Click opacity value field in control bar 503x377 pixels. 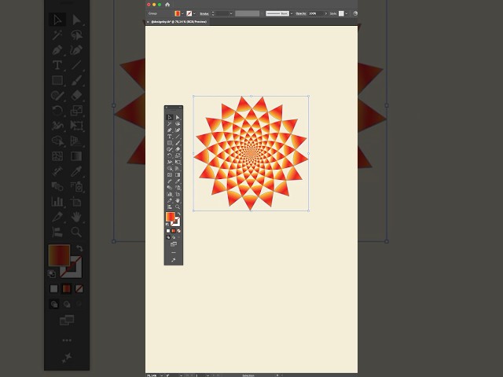[316, 13]
